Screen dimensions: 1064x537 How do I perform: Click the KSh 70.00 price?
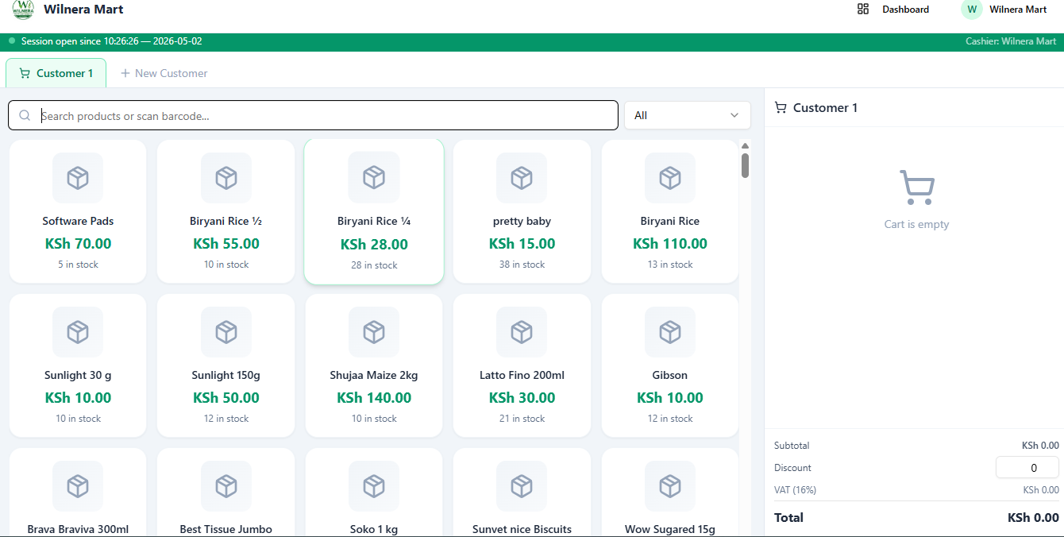[78, 244]
